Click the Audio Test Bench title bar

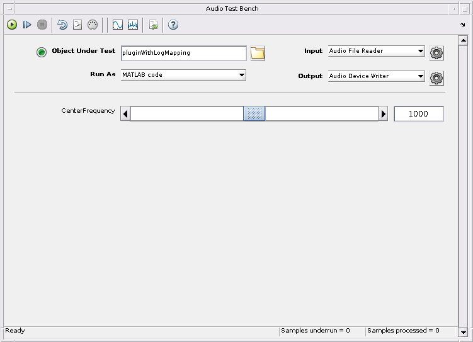pos(232,9)
